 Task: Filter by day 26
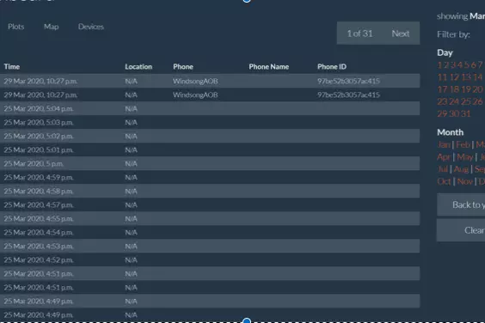tap(477, 101)
